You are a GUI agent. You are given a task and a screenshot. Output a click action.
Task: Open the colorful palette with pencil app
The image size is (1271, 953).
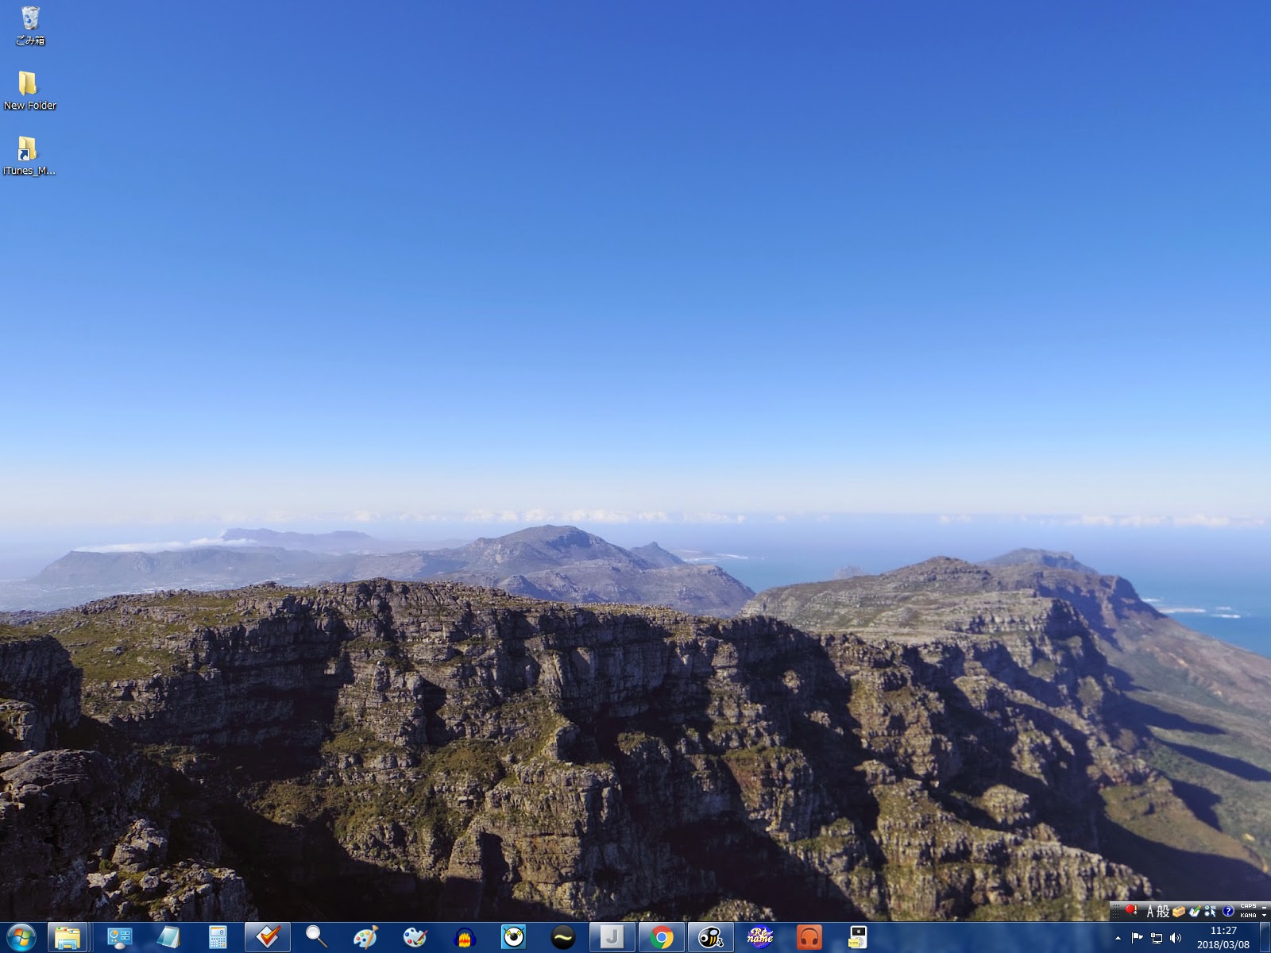pos(415,938)
